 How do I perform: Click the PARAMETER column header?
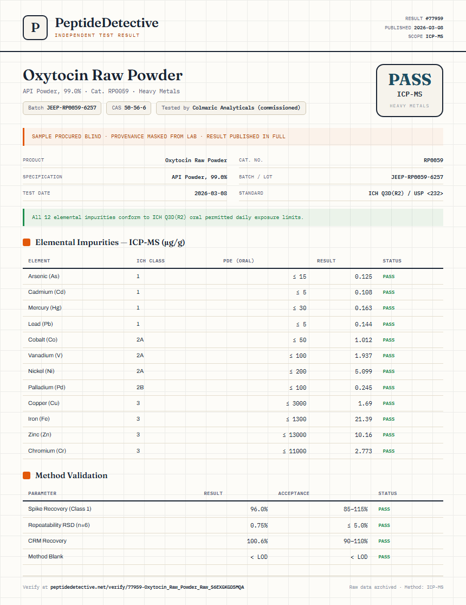(x=42, y=493)
